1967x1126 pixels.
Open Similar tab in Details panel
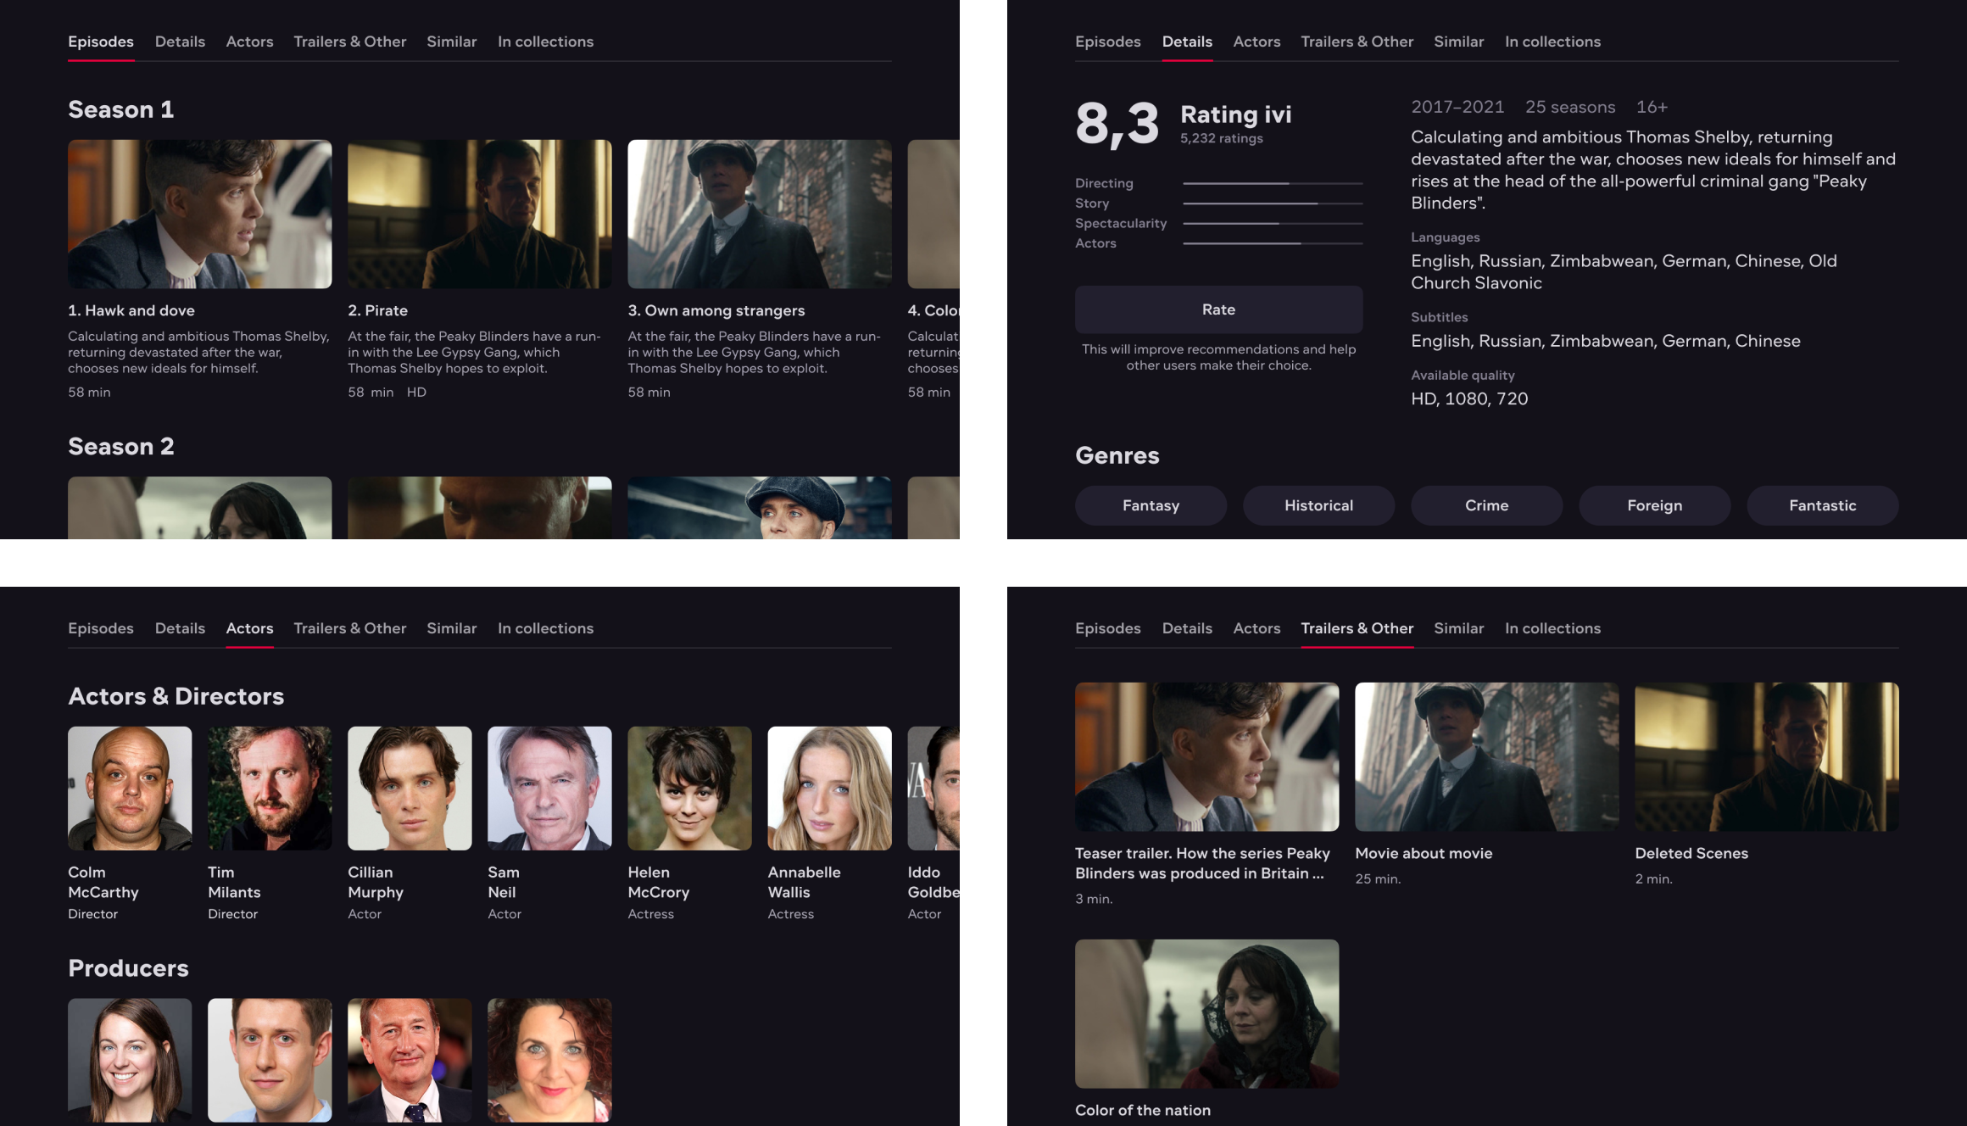coord(1458,42)
